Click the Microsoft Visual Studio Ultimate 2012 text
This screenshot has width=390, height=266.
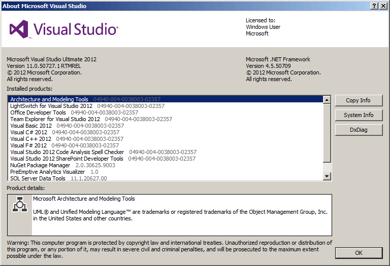tap(51, 59)
